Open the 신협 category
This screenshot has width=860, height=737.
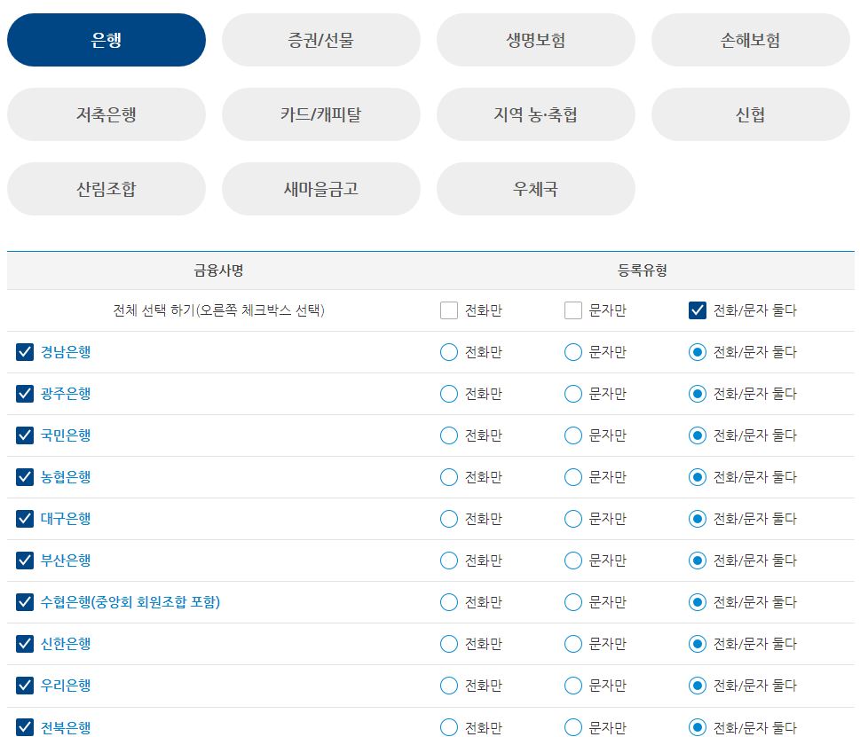pos(751,114)
